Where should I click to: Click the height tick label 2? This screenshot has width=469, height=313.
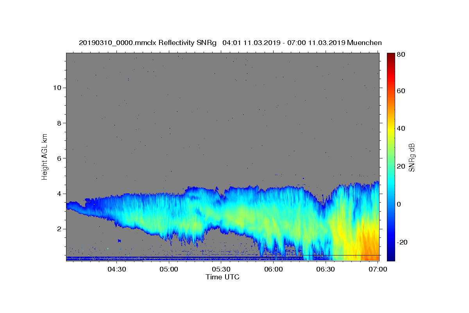[x=59, y=229]
